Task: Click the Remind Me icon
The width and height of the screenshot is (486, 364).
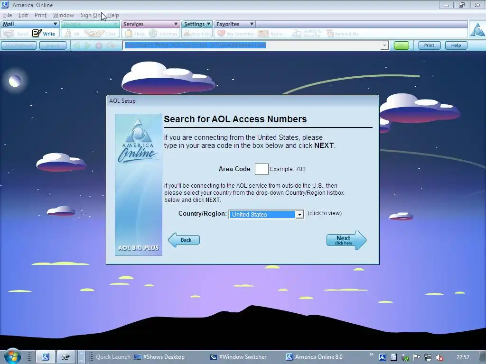Action: [x=330, y=33]
